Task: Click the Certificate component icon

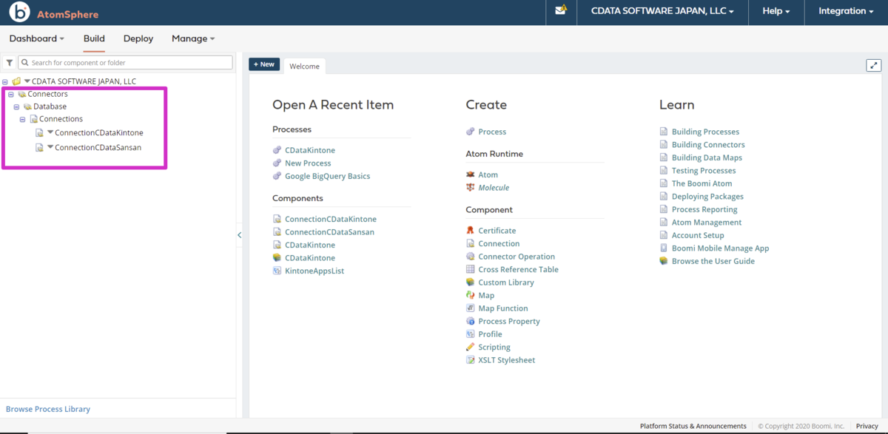Action: (471, 231)
